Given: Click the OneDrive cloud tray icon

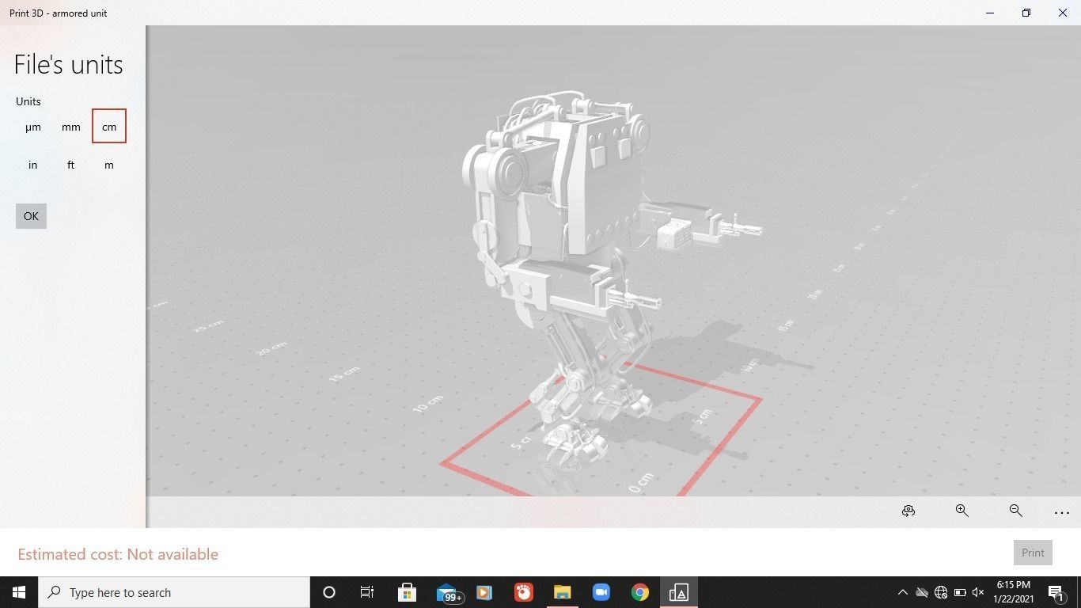Looking at the screenshot, I should (921, 592).
